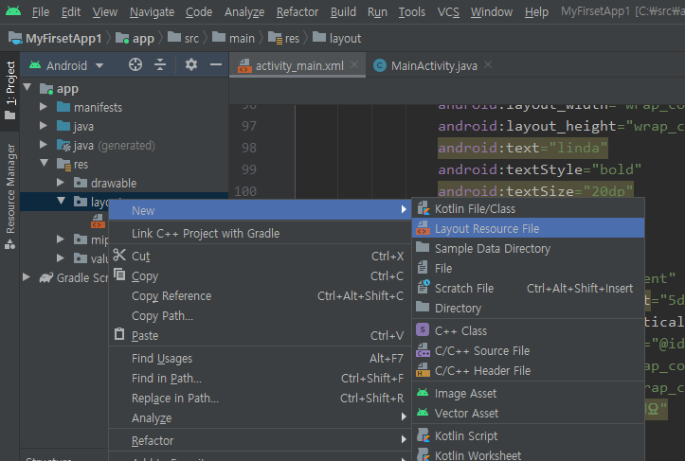Collapse the app module node
Viewport: 685px width, 461px height.
point(27,87)
